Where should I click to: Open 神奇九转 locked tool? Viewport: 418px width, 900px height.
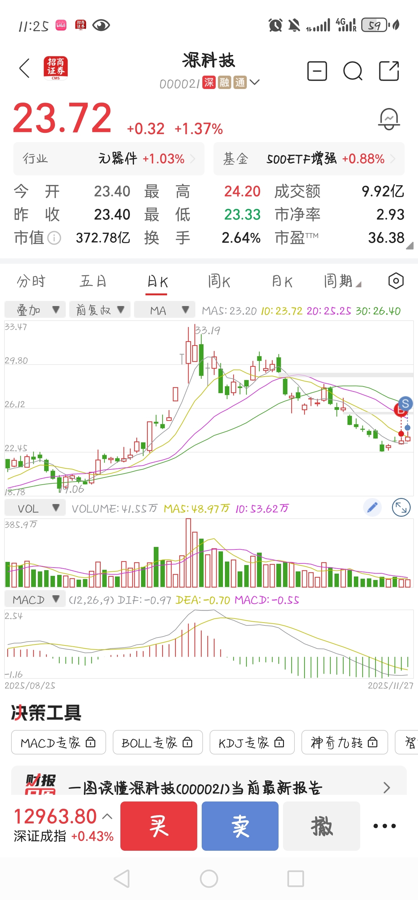[345, 742]
